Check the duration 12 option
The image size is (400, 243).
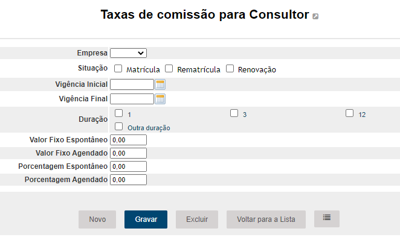tap(350, 113)
